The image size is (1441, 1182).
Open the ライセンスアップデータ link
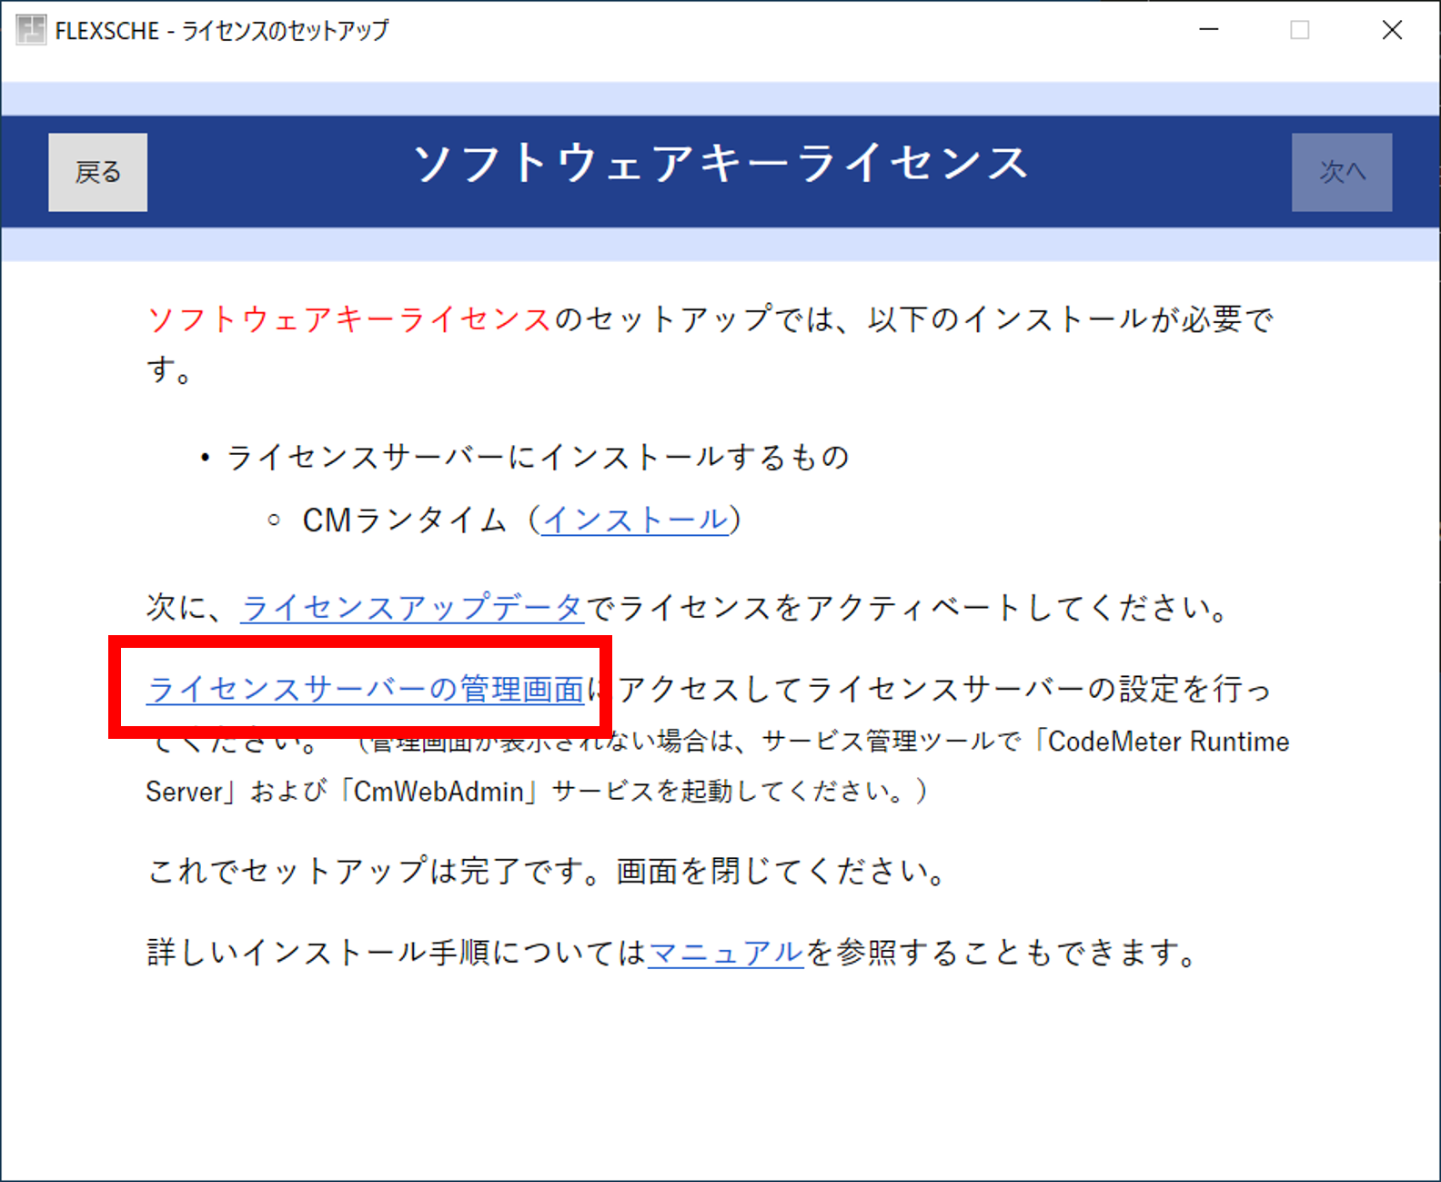[411, 607]
